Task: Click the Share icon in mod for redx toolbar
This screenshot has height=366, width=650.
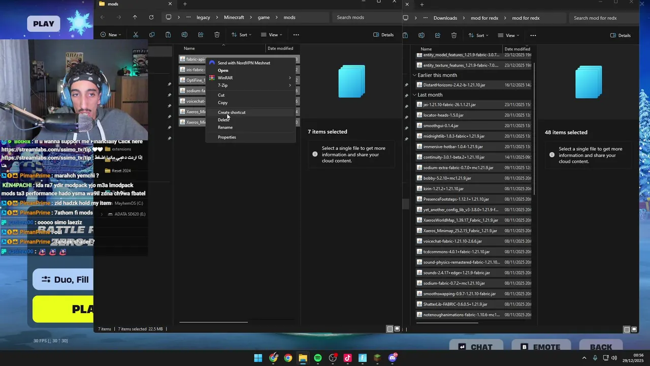Action: pos(438,35)
